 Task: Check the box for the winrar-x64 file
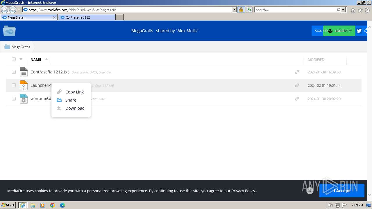click(14, 98)
